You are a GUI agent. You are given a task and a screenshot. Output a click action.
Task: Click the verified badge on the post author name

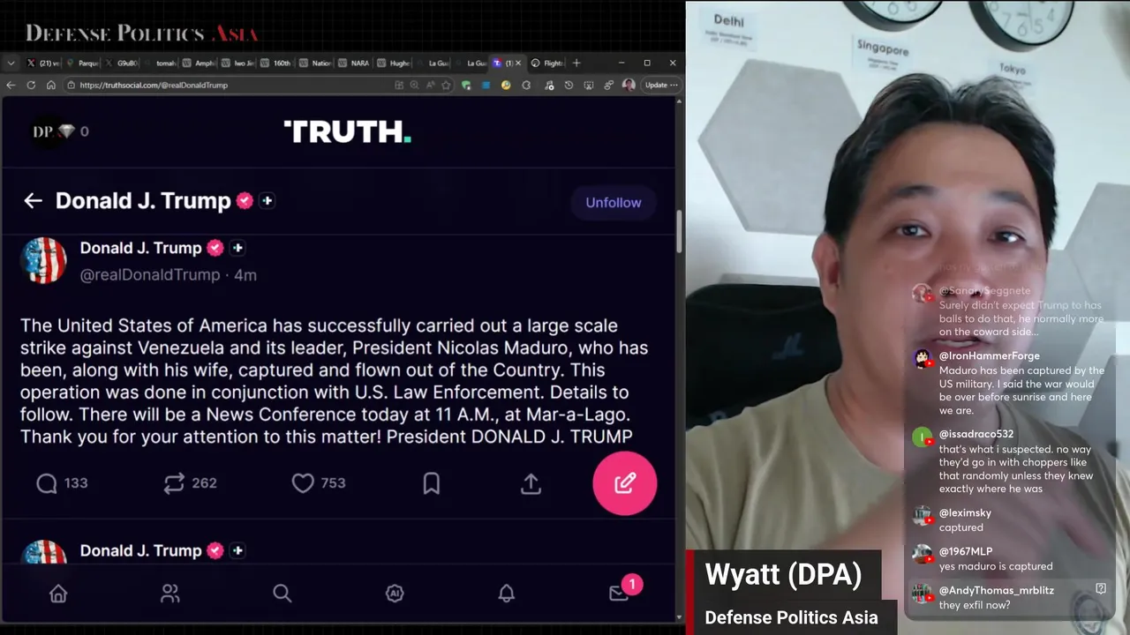tap(215, 248)
